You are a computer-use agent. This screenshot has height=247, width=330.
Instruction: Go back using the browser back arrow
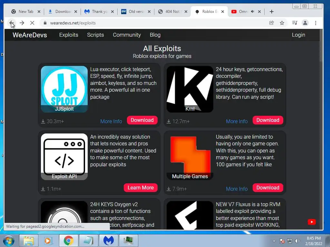click(x=12, y=23)
